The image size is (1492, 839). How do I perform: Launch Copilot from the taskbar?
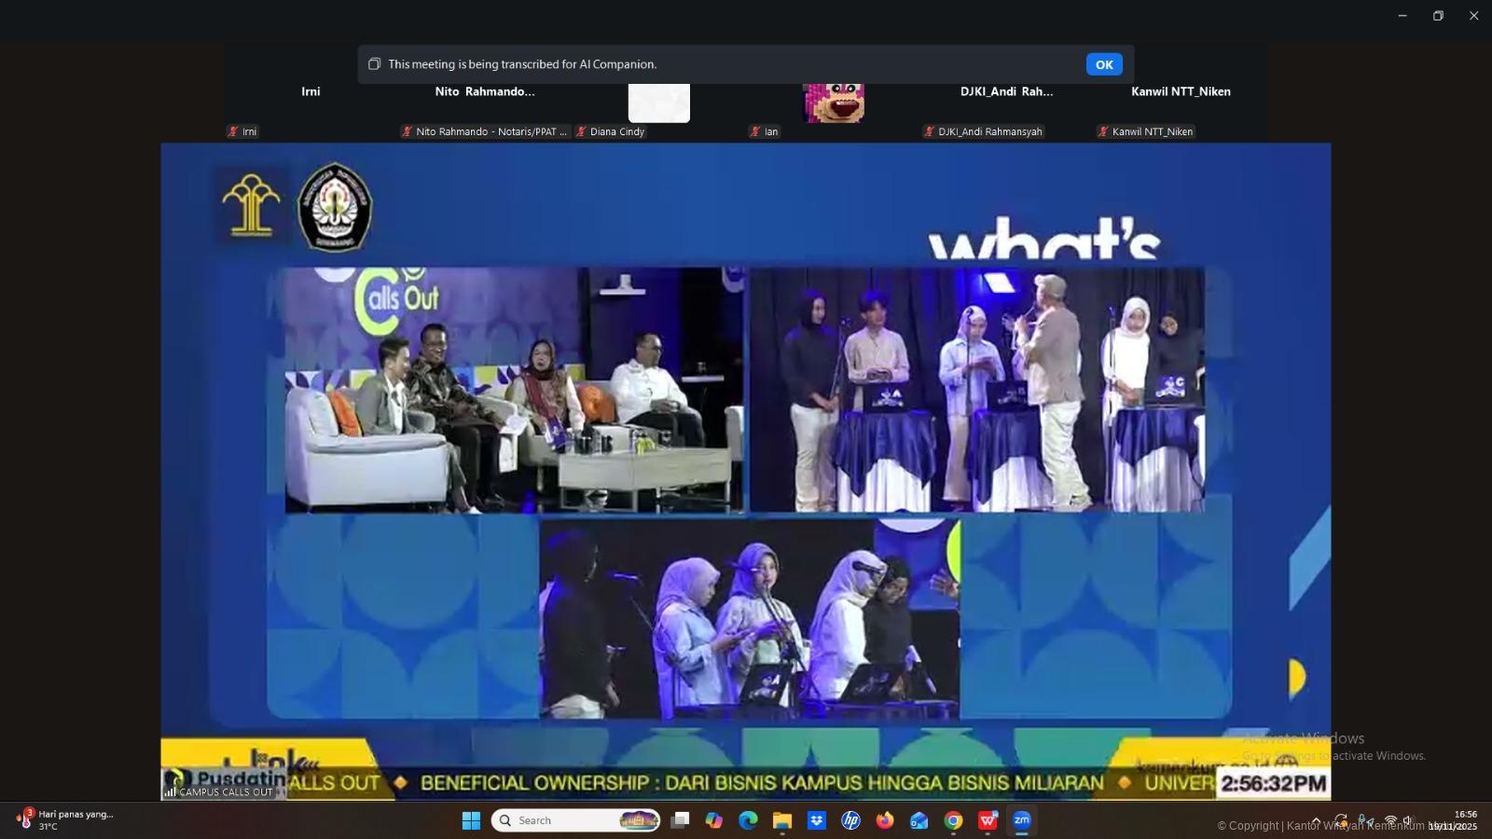pos(714,820)
